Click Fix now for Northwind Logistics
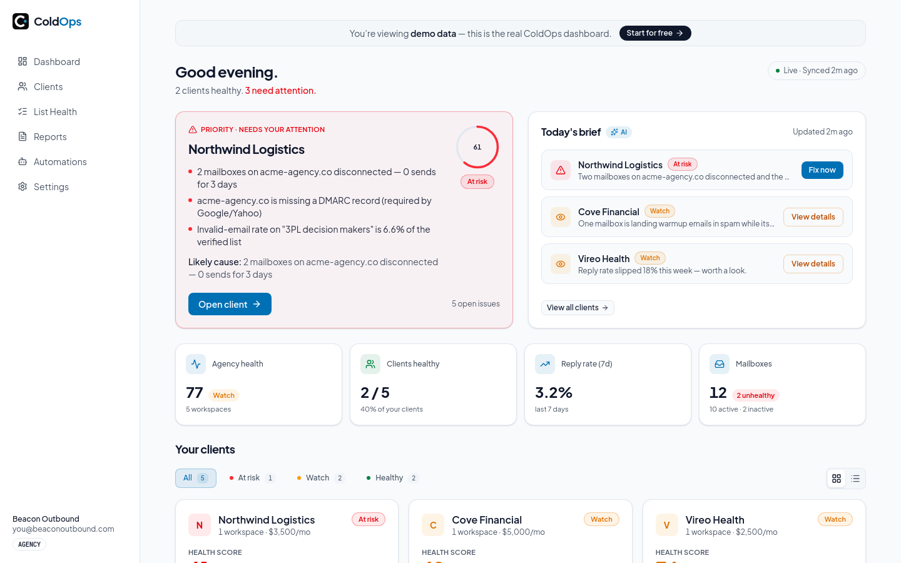The image size is (901, 563). coord(822,170)
